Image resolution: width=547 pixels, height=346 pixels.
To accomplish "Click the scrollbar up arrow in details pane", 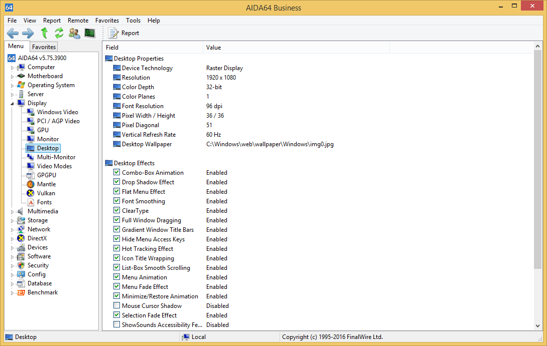I will (537, 46).
